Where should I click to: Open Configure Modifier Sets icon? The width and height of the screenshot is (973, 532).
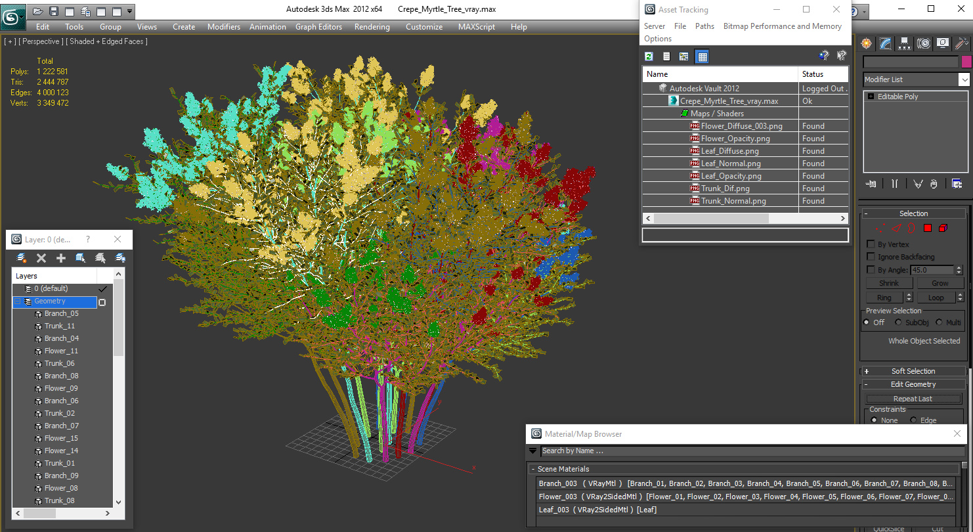(x=957, y=184)
